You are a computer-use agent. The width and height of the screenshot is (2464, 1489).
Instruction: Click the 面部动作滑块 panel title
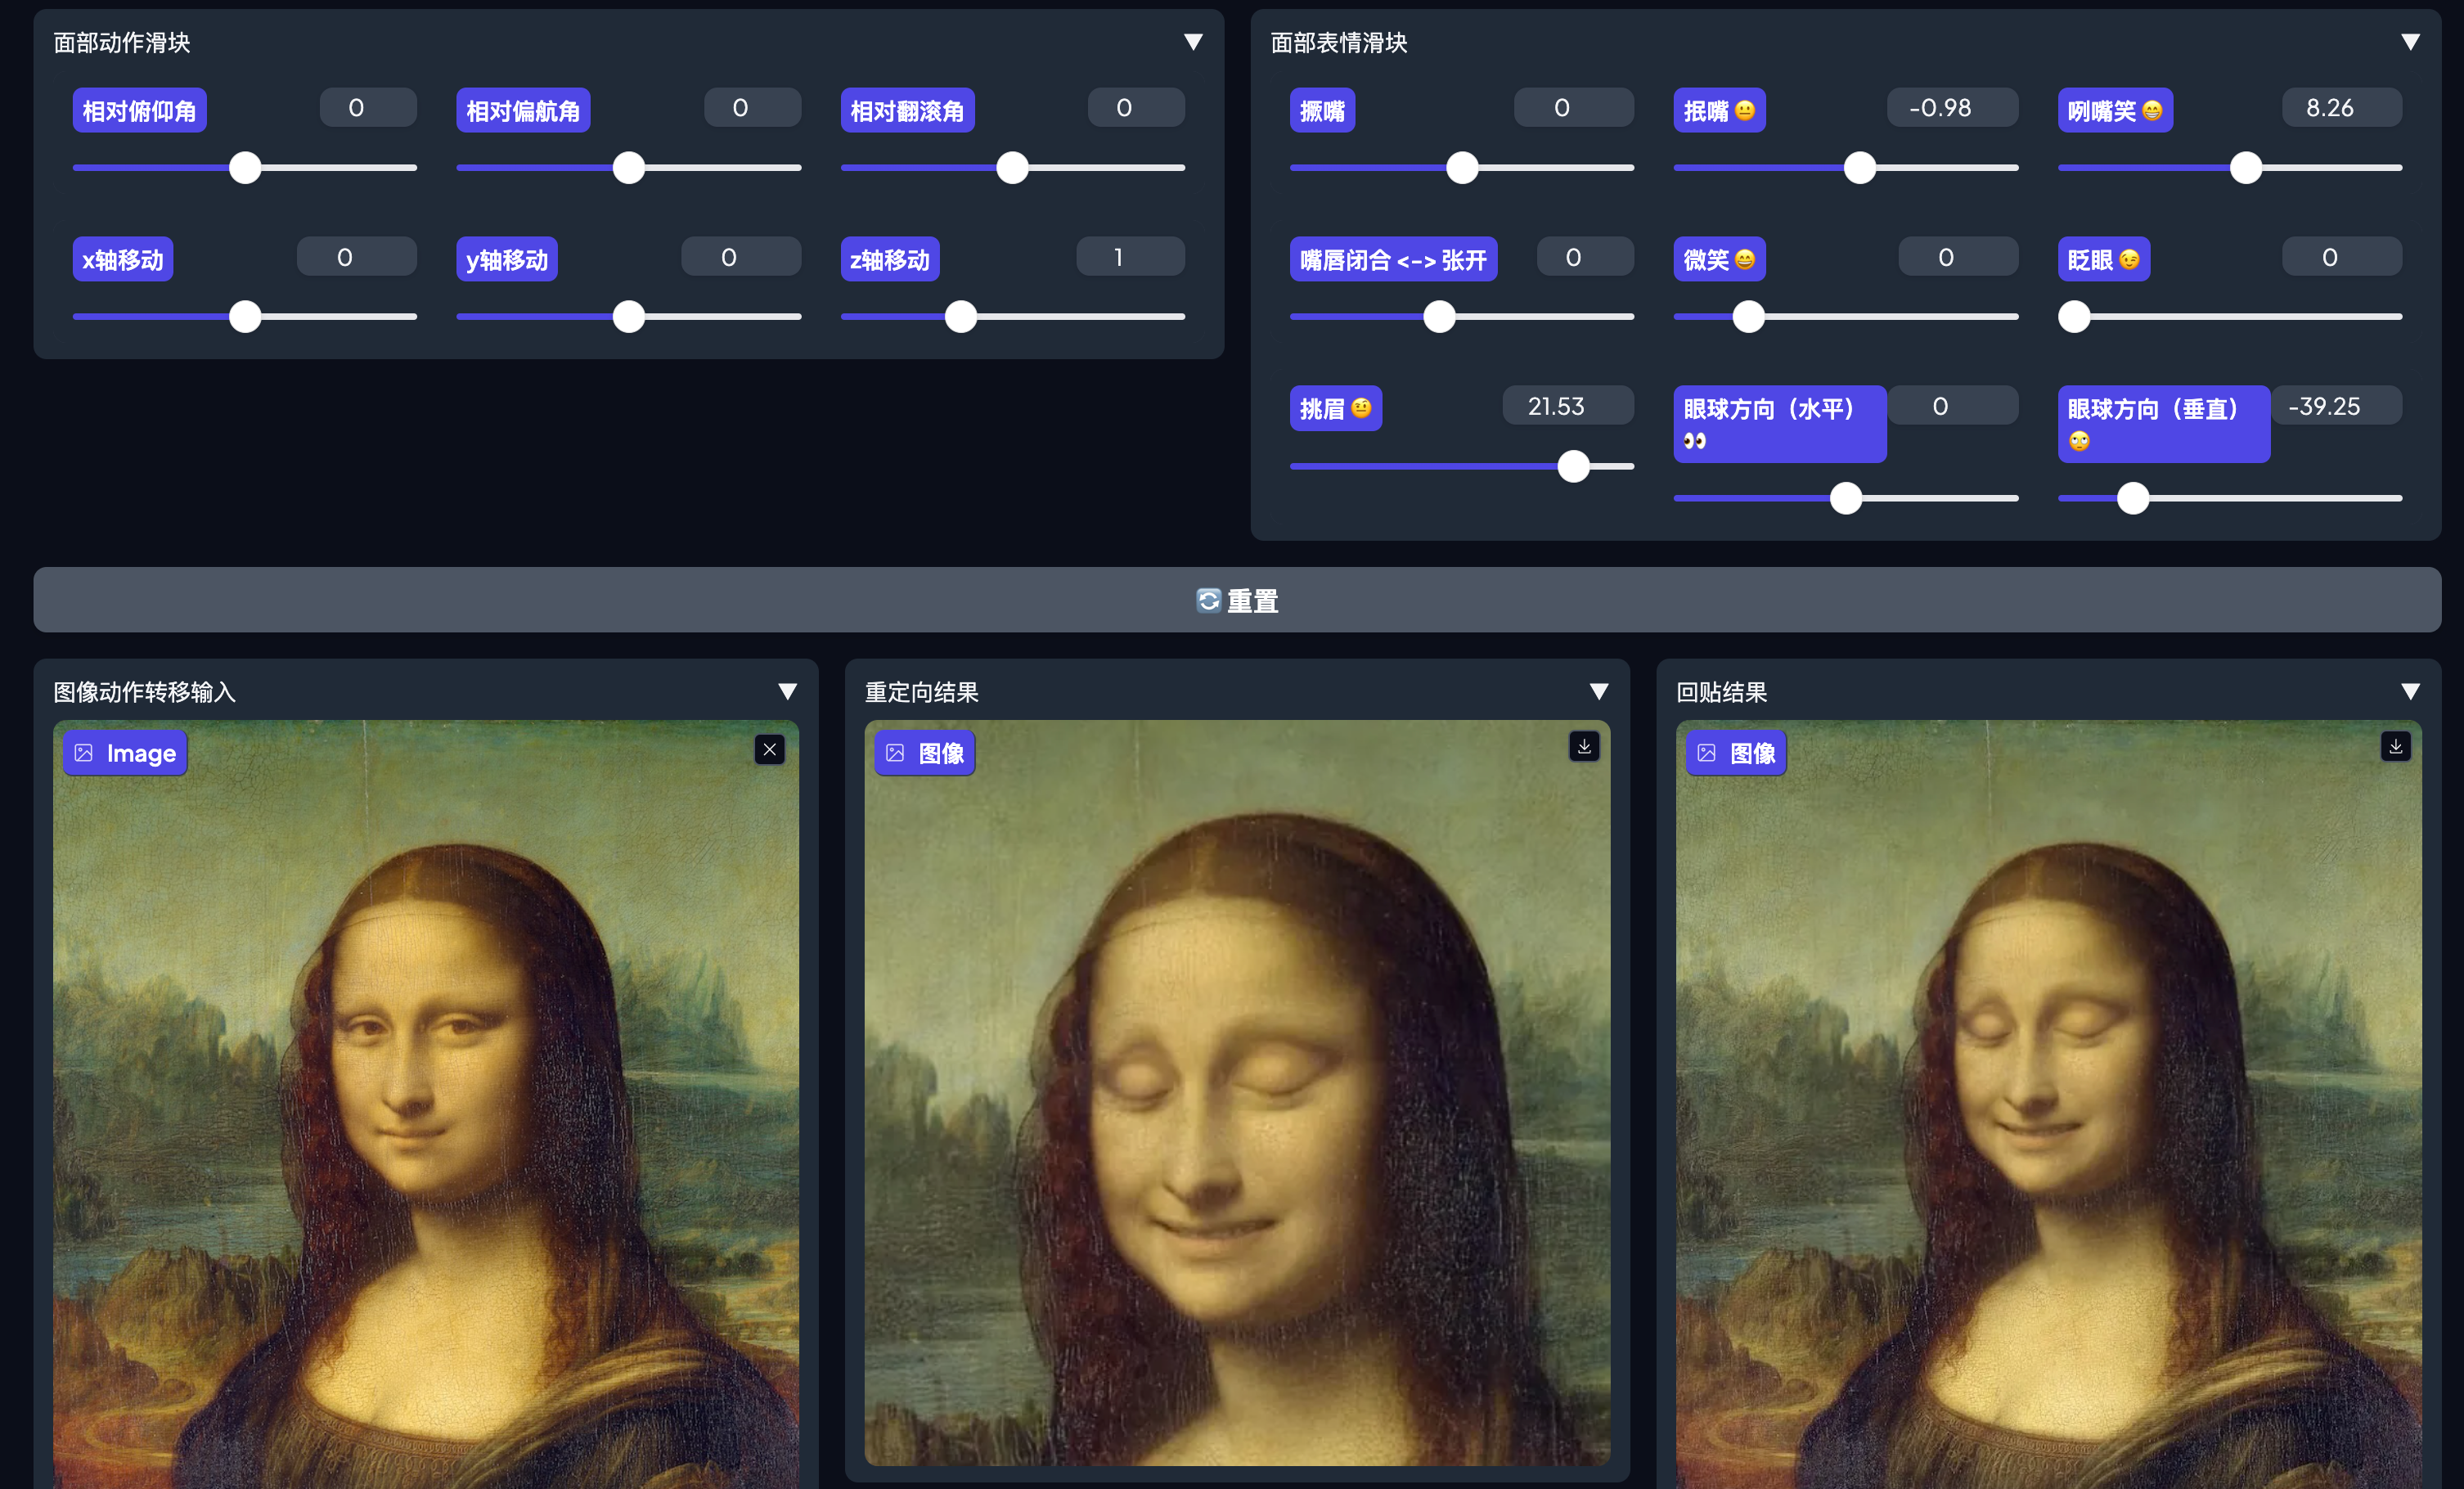pos(122,43)
